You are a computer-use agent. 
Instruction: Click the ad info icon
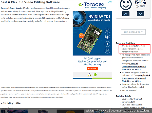tap(109, 2)
